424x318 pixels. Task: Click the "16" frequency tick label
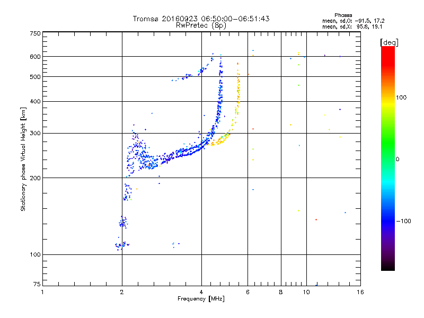click(360, 292)
